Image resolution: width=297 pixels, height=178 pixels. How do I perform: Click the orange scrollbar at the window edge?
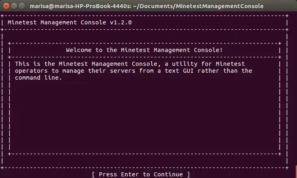[296, 171]
